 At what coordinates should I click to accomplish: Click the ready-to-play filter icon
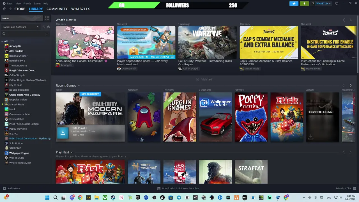tap(49, 27)
